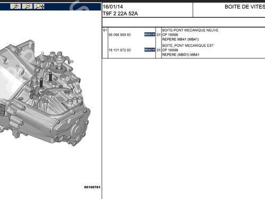The width and height of the screenshot is (265, 199).
Task: Click REPERE (MBD1) MB41 text line
Action: pyautogui.click(x=181, y=55)
